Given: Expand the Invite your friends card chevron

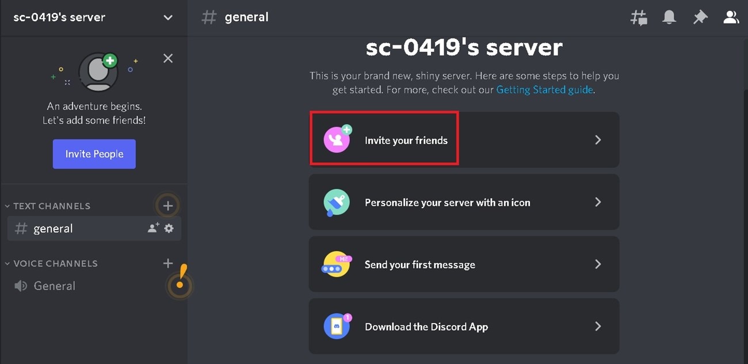Looking at the screenshot, I should click(597, 139).
